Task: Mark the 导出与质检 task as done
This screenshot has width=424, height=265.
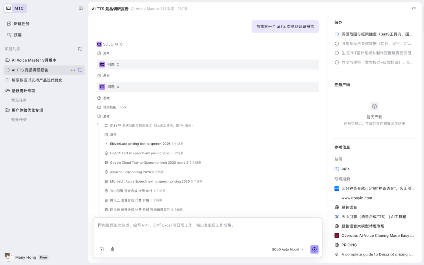Action: coord(336,62)
